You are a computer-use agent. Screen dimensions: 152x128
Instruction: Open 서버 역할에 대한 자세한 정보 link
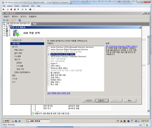point(59,93)
